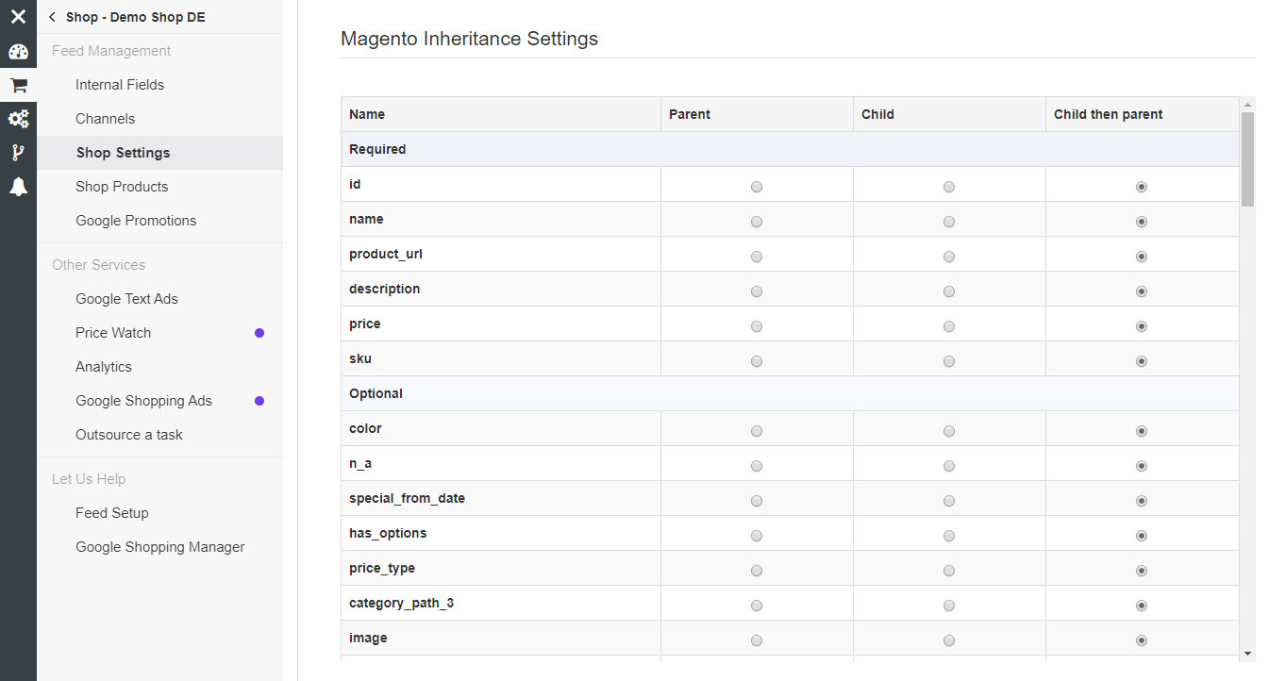Set product_url to Child

click(949, 257)
